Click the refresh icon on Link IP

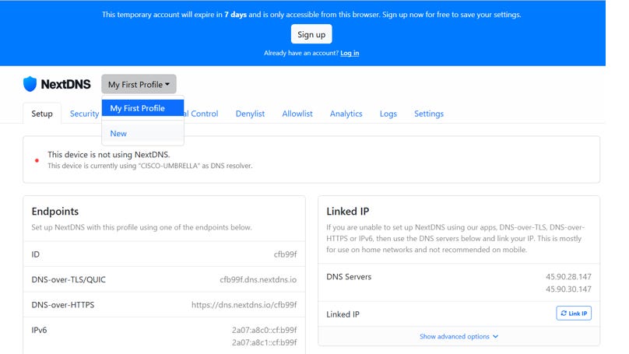coord(564,313)
